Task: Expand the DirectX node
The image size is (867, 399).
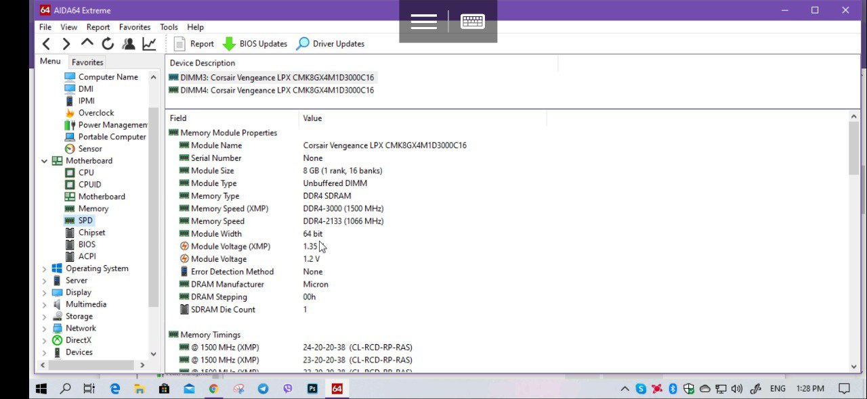Action: click(x=45, y=340)
